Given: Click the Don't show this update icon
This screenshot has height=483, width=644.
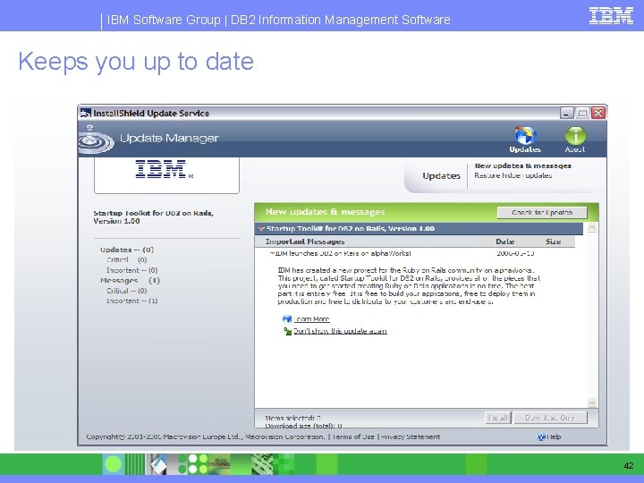Looking at the screenshot, I should coord(287,331).
